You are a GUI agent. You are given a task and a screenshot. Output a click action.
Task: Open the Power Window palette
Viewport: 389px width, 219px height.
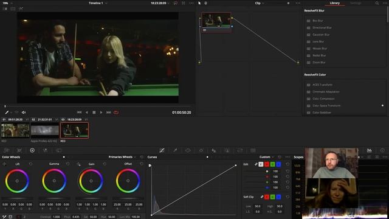point(188,150)
